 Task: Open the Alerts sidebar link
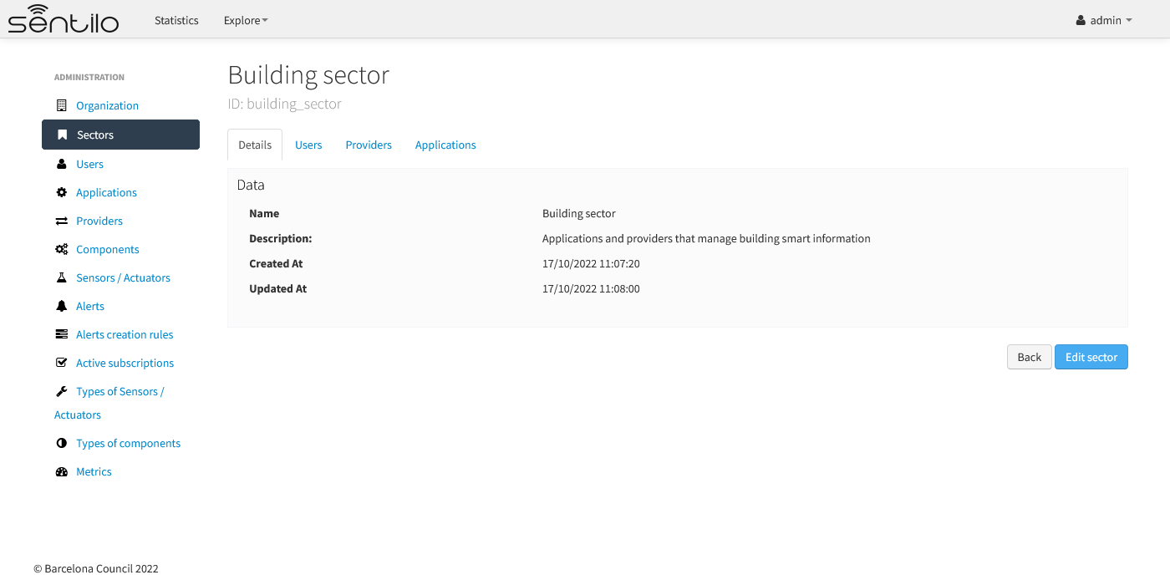(x=89, y=306)
